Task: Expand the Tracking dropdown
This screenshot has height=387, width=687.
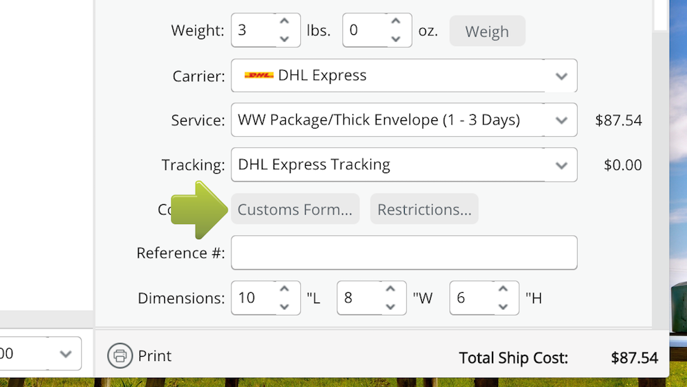Action: (561, 166)
